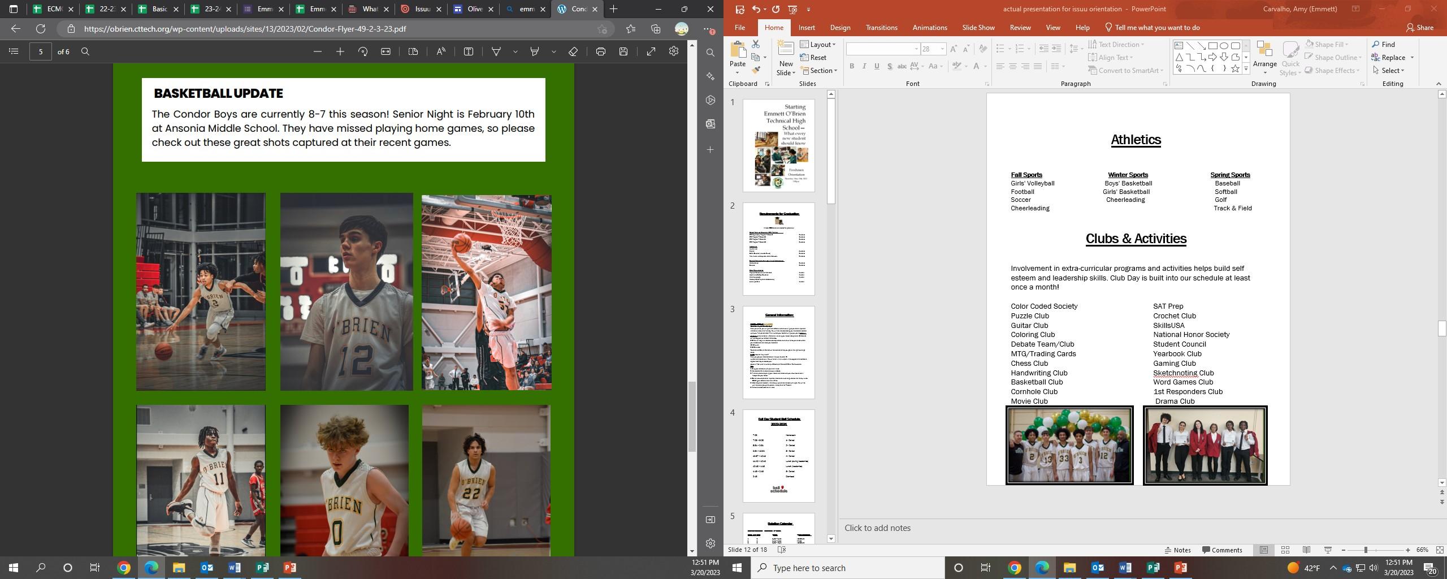
Task: Open the Slide Show ribbon tab
Action: pyautogui.click(x=978, y=28)
